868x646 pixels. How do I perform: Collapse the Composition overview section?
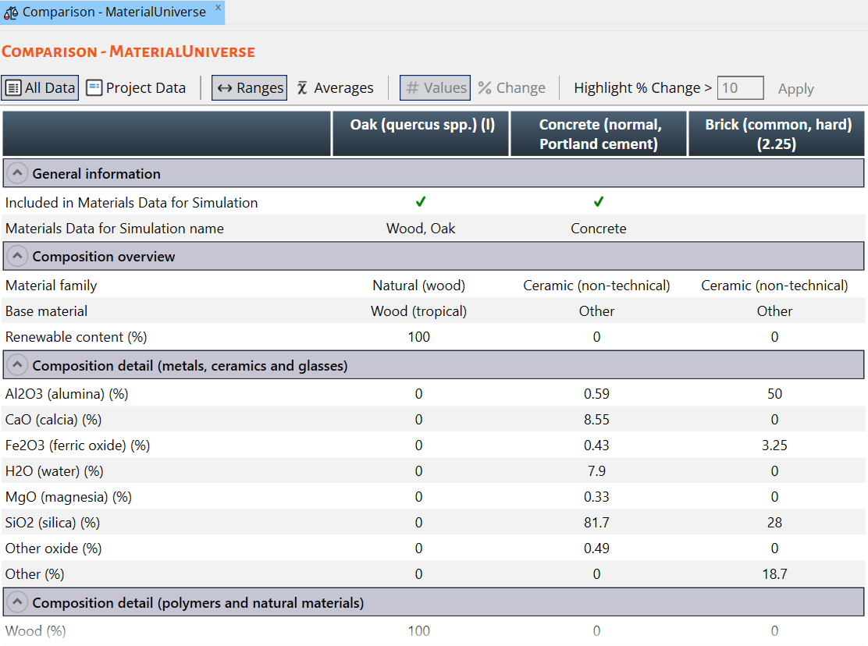coord(17,257)
